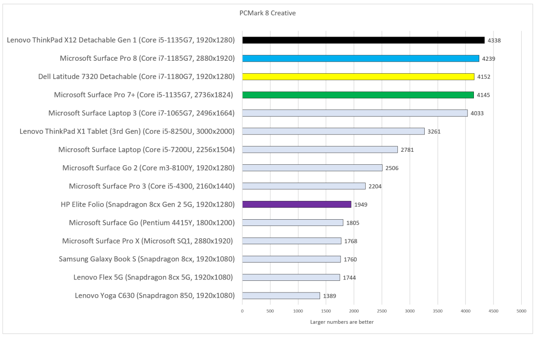Click the 2500 axis tick label
Viewport: 536px width, 338px height.
(382, 311)
